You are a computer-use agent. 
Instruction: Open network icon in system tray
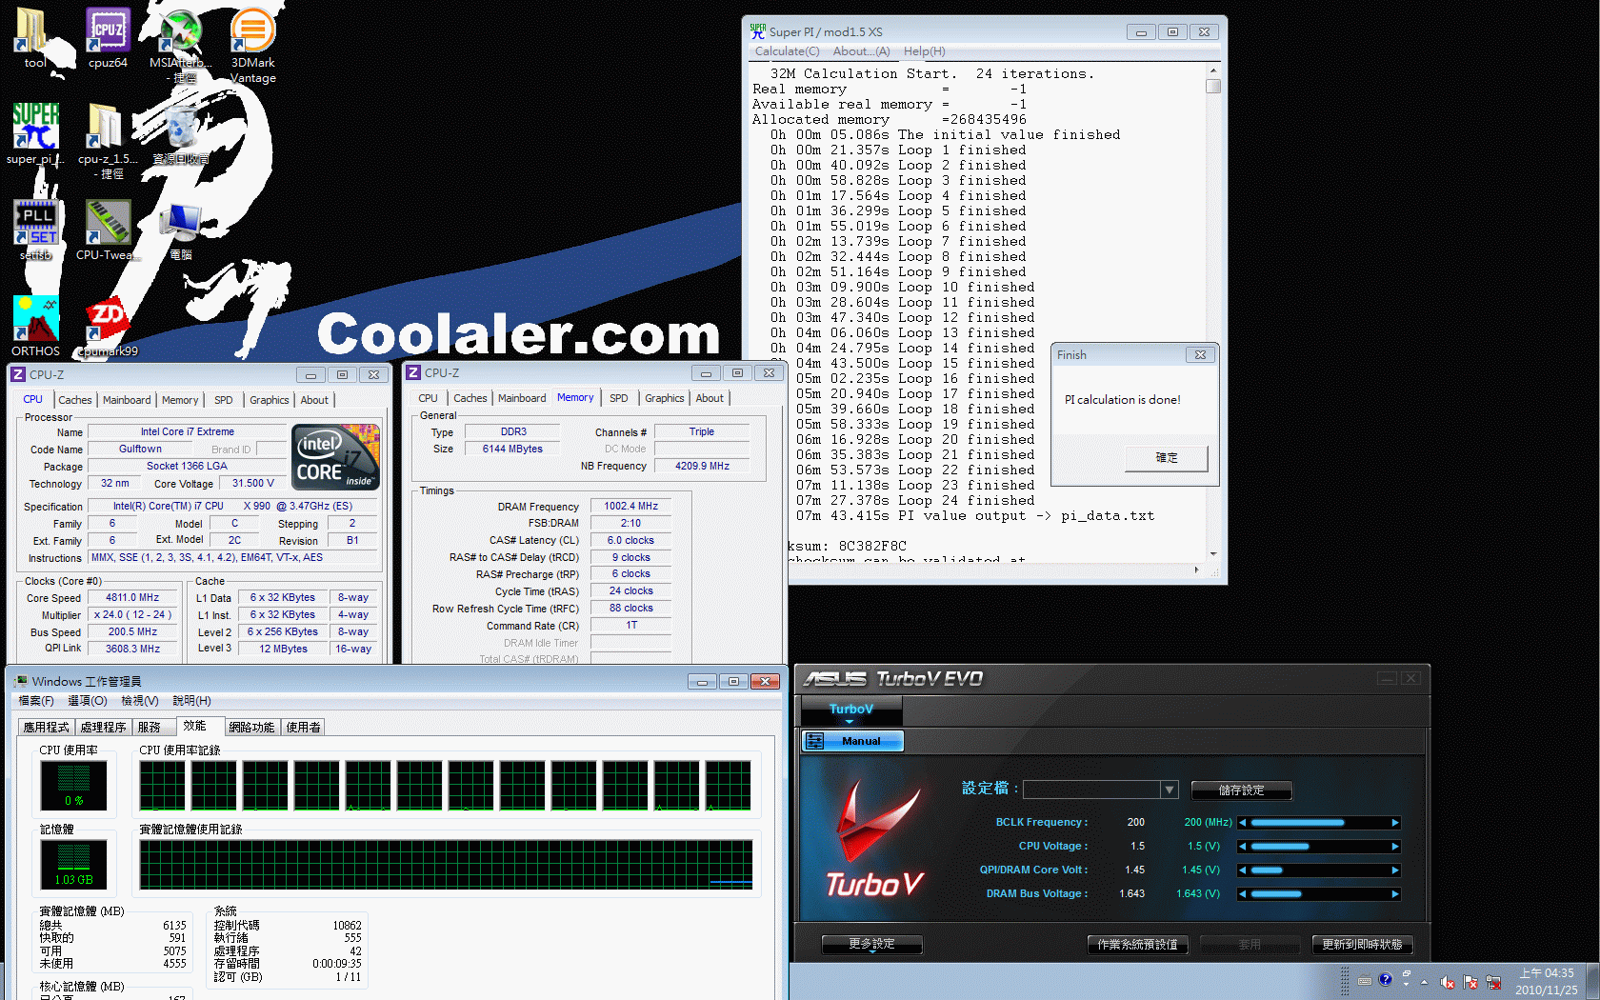[1493, 982]
